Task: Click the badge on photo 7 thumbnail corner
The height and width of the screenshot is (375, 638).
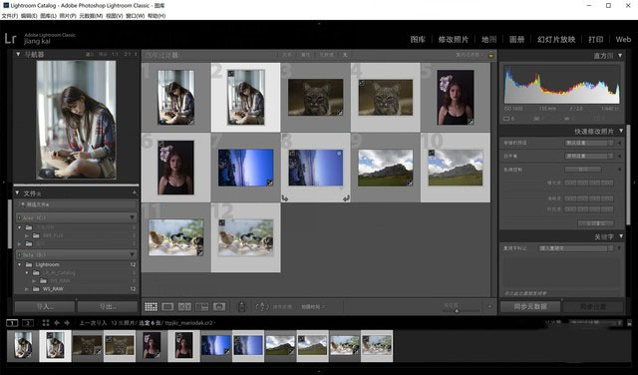Action: click(270, 184)
